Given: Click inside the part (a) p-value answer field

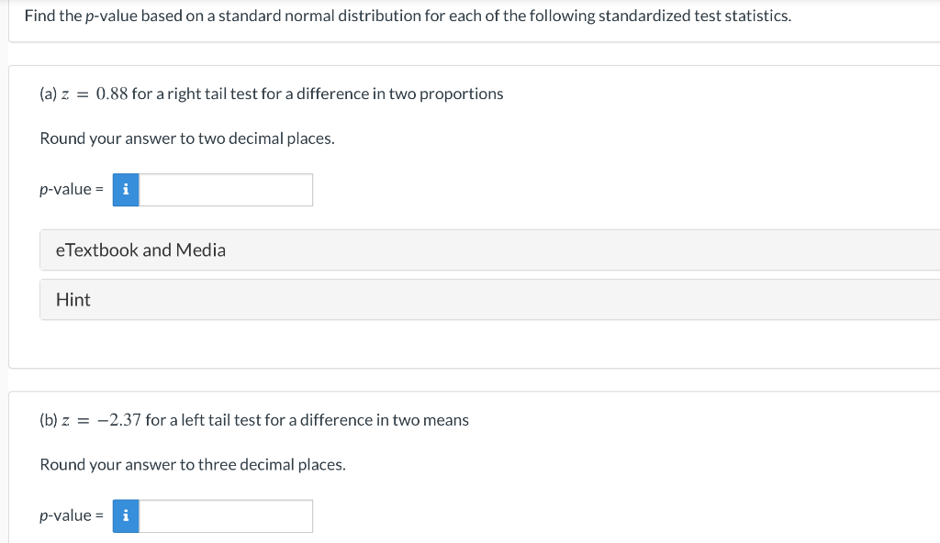Looking at the screenshot, I should pos(225,190).
